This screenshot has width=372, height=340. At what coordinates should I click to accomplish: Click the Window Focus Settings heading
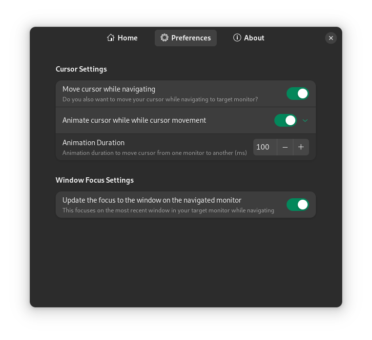95,180
